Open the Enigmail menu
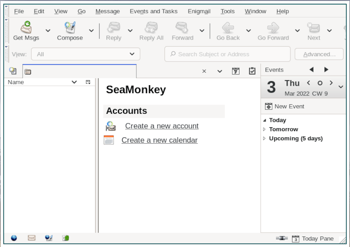Image resolution: width=350 pixels, height=247 pixels. [199, 11]
